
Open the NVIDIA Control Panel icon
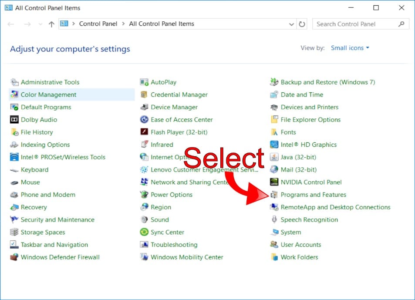pos(274,182)
